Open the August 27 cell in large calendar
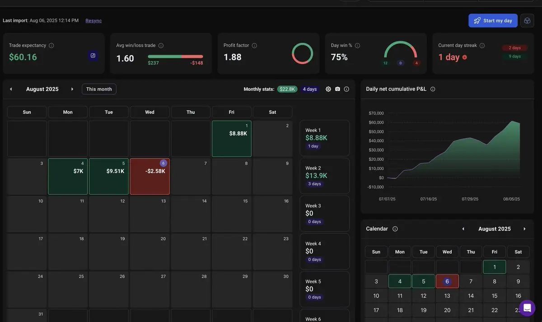Screen dimensions: 542x322 pos(150,289)
